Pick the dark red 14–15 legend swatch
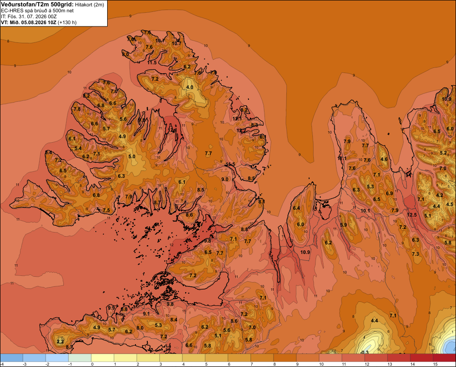The height and width of the screenshot is (367, 456). 422,358
